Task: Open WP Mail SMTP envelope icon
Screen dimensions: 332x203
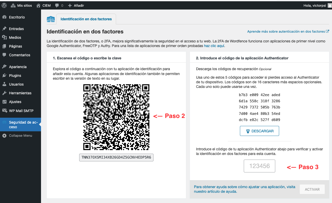Action: pyautogui.click(x=4, y=111)
